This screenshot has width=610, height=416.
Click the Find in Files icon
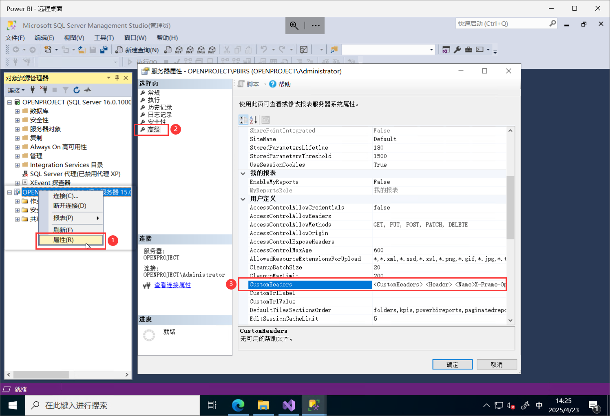[x=334, y=50]
